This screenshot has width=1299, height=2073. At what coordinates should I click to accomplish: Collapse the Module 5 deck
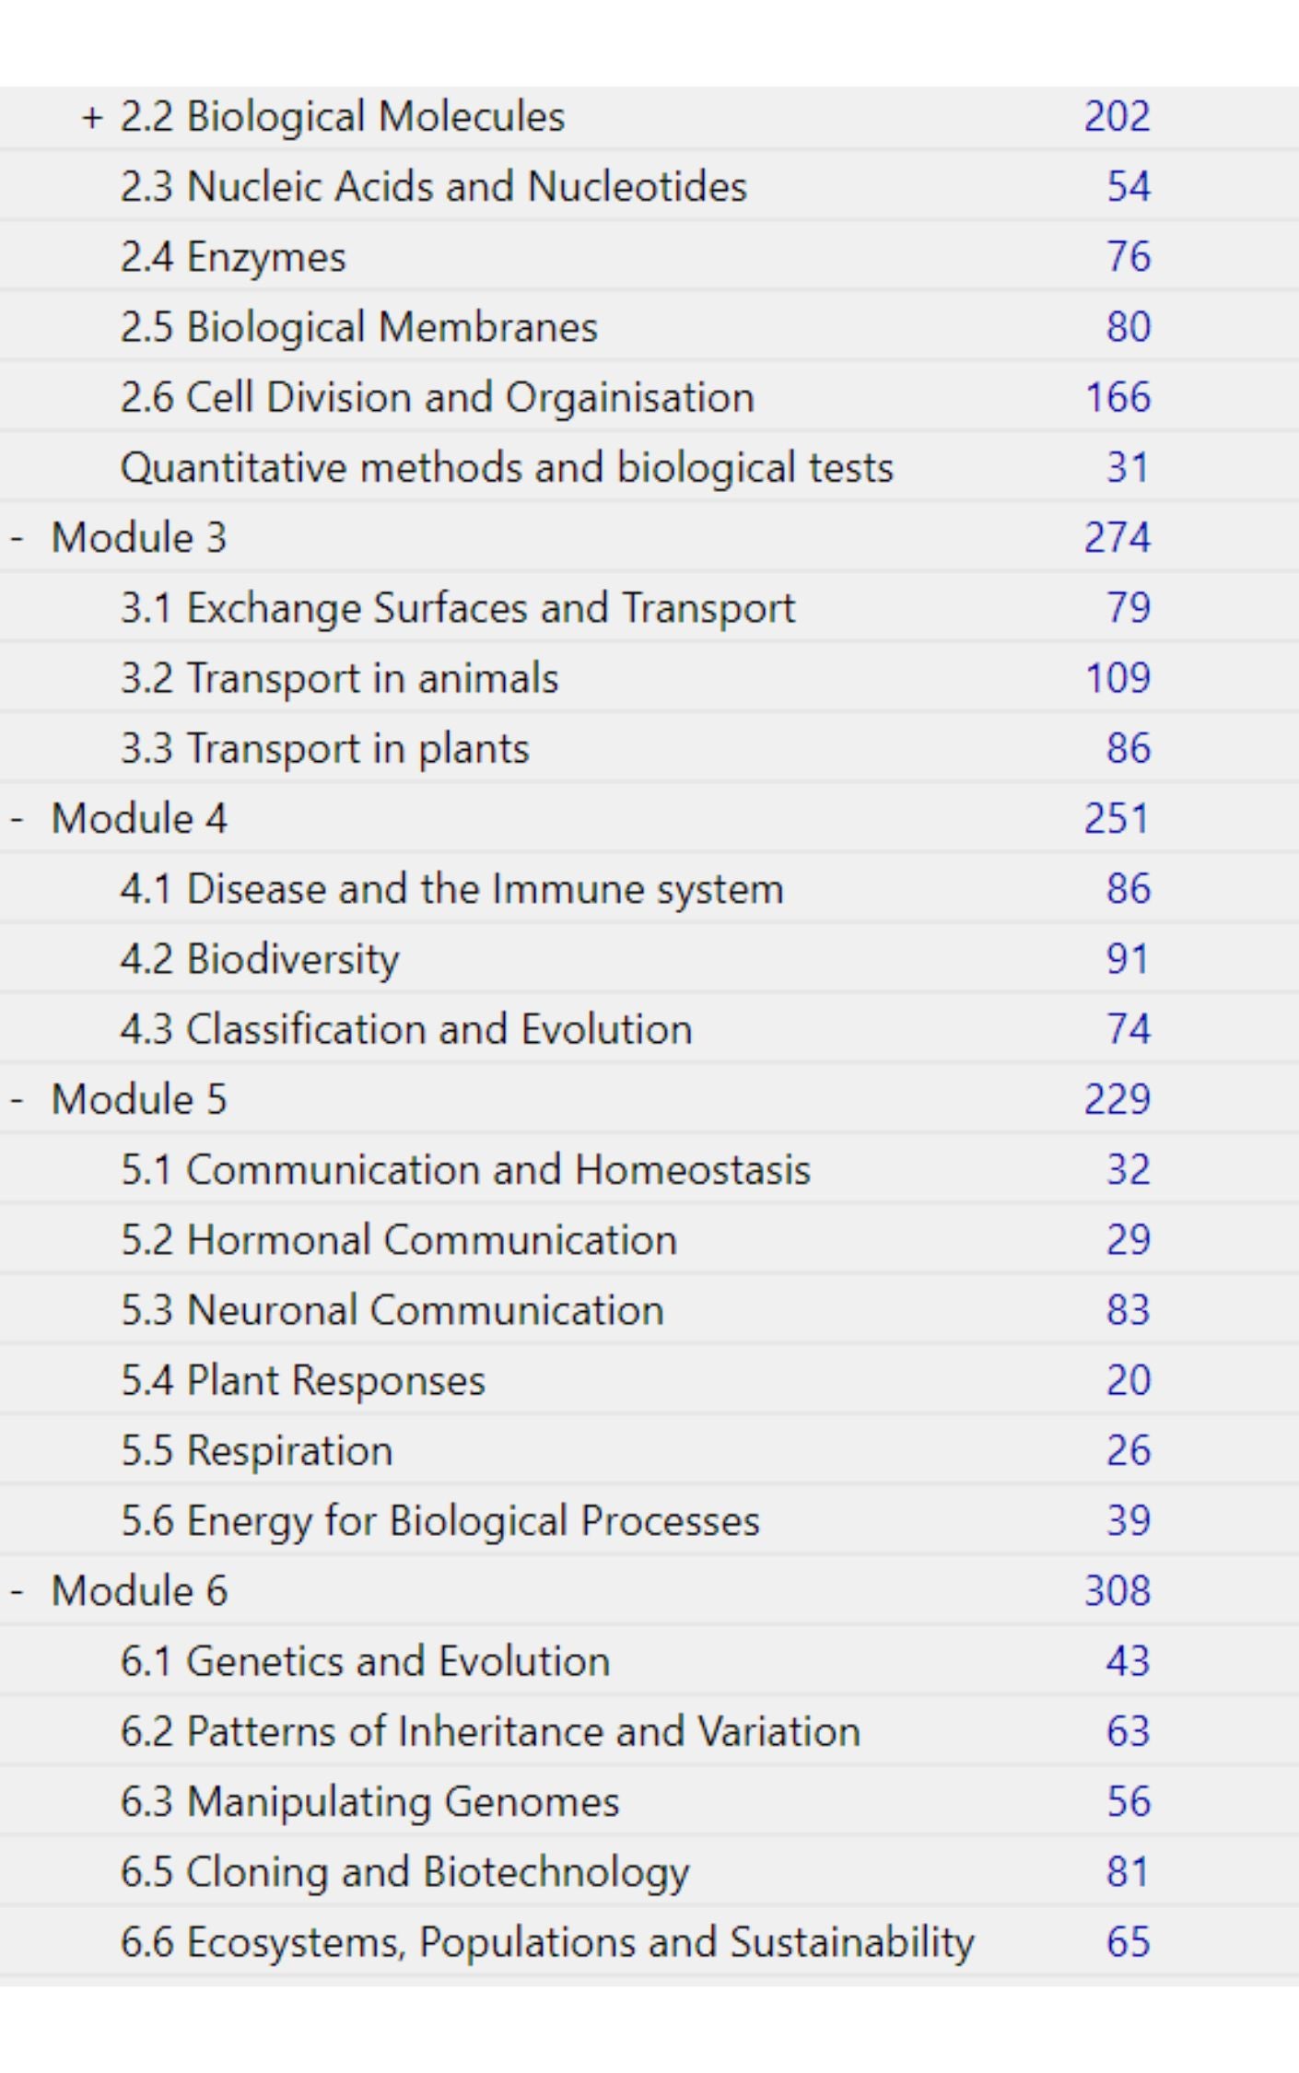[x=17, y=1100]
